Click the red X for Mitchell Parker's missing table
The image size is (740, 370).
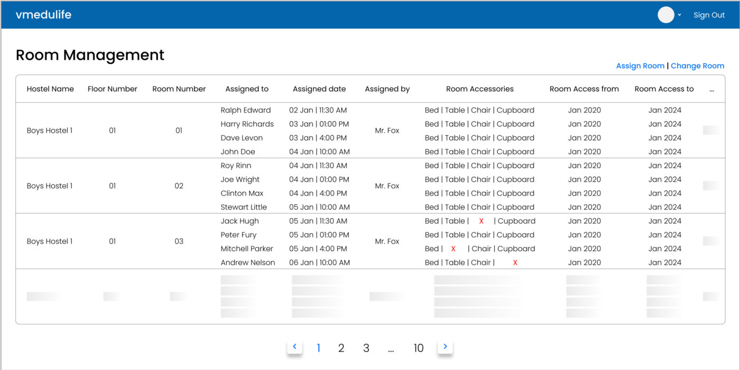point(453,248)
